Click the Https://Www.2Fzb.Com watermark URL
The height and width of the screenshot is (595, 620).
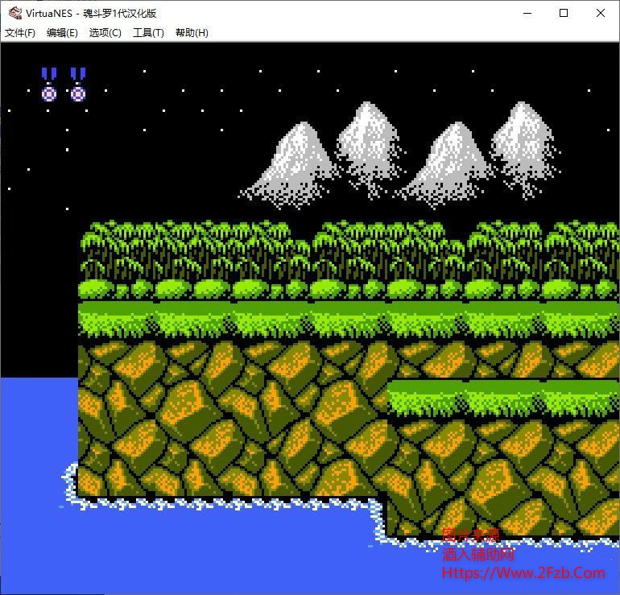tap(523, 573)
